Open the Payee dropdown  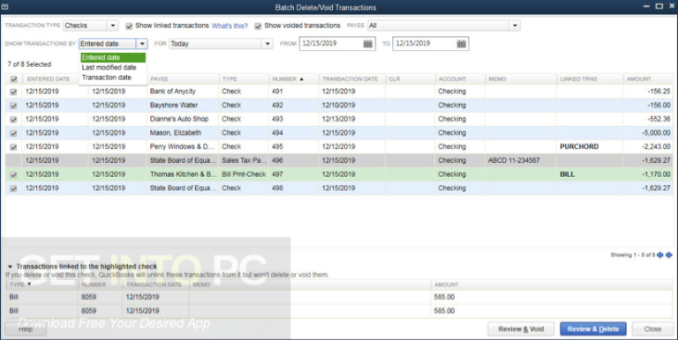click(x=515, y=26)
